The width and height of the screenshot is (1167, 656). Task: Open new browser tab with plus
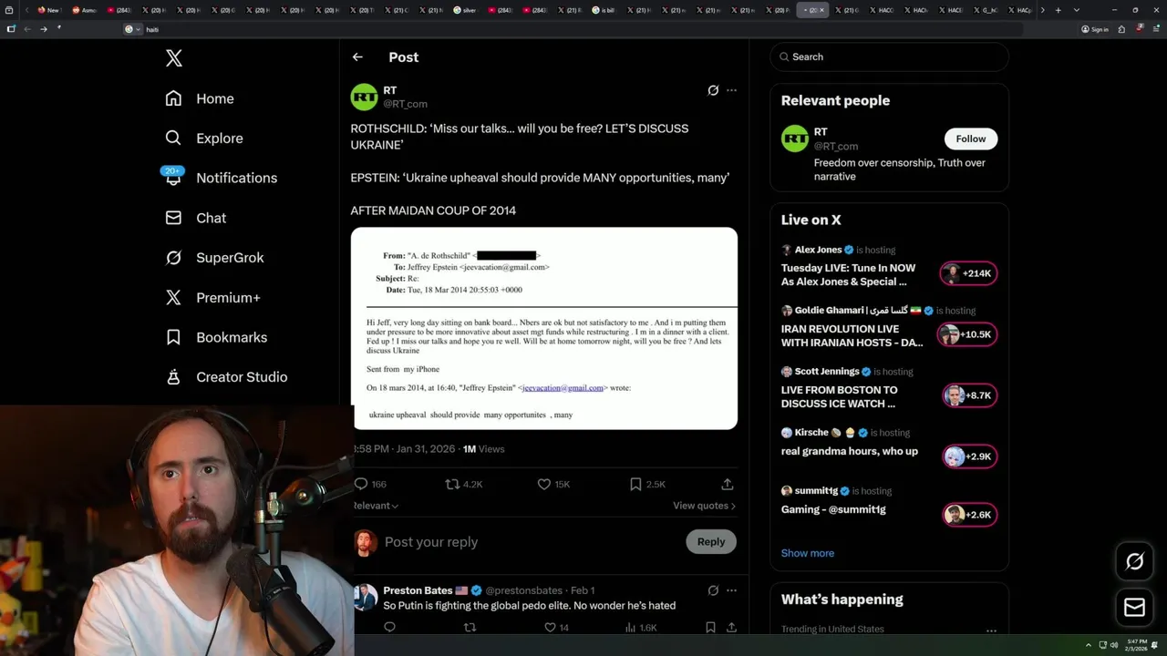click(1058, 10)
